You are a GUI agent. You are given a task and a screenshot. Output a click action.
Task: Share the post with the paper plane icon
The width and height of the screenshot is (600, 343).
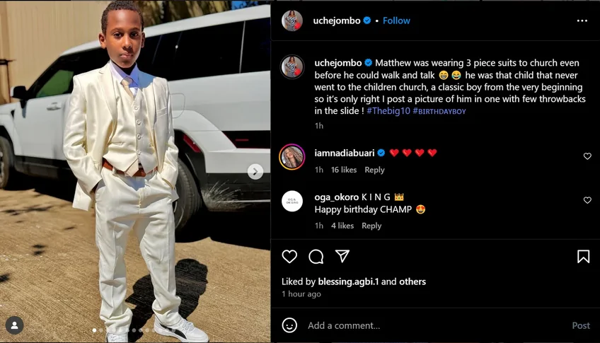coord(342,256)
